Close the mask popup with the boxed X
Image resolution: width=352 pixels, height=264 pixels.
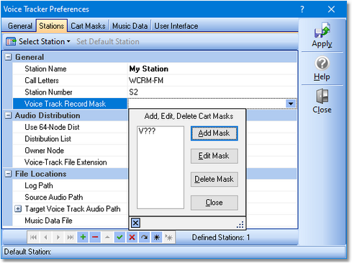(x=135, y=223)
